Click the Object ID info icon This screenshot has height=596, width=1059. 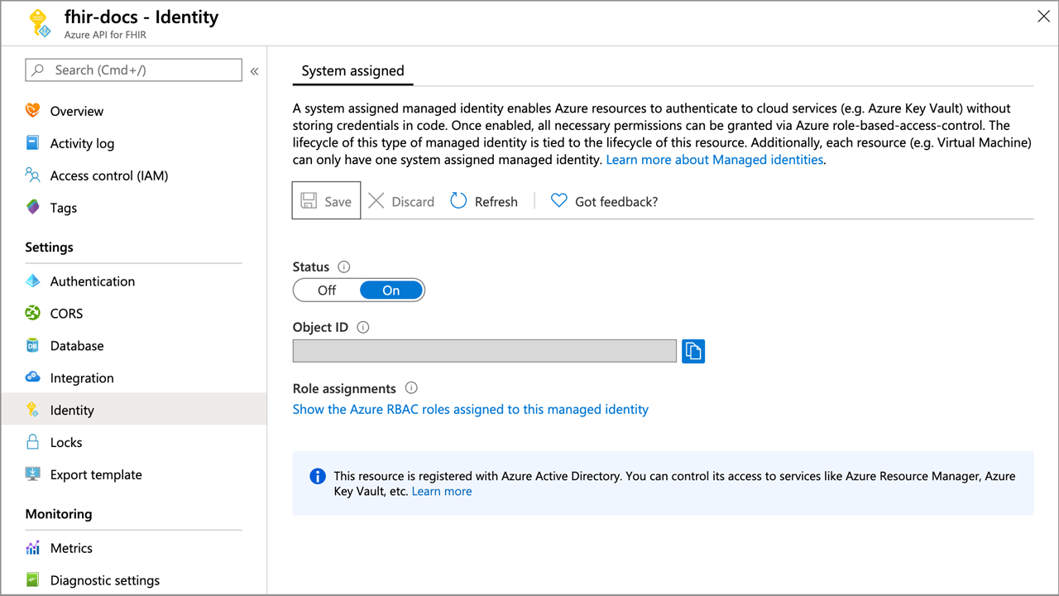(x=362, y=327)
